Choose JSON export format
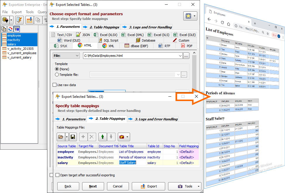Viewport: 285px width, 193px height. [83, 35]
